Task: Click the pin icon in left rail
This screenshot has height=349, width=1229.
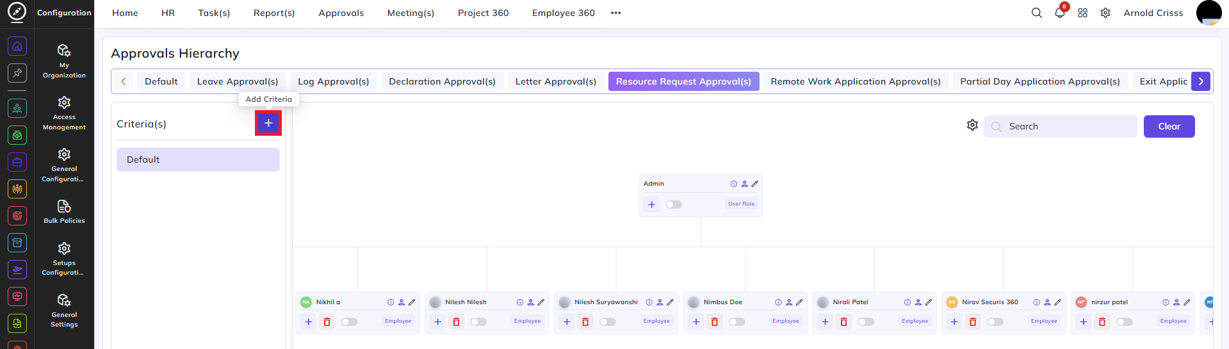Action: point(17,73)
